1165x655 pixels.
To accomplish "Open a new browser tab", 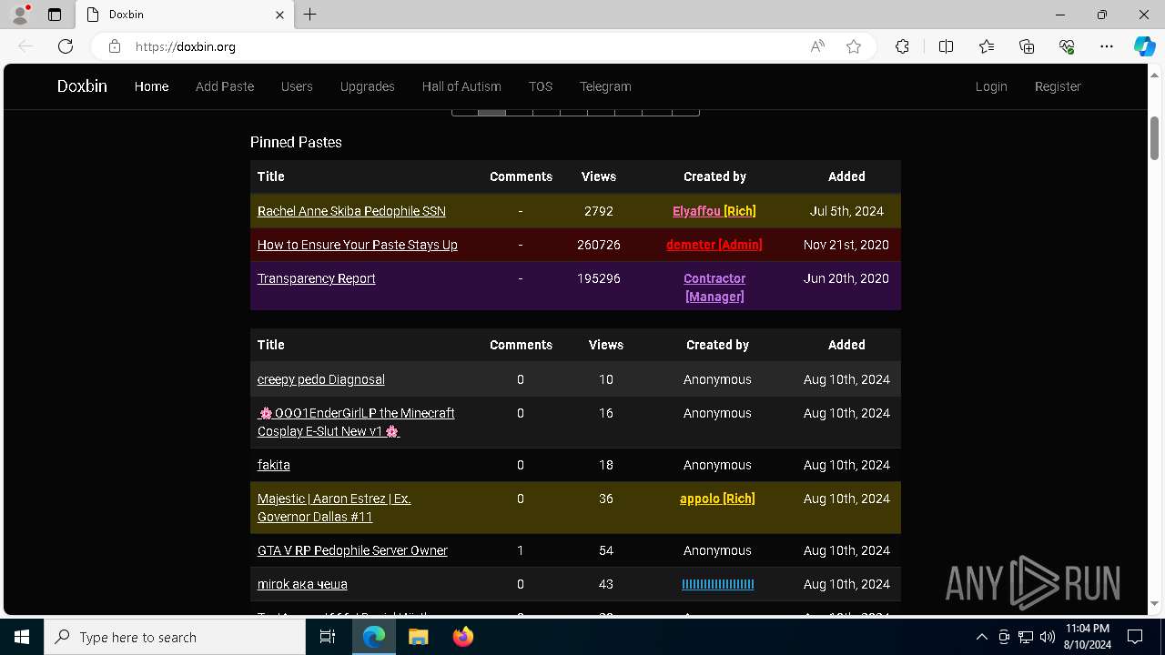I will (x=310, y=15).
